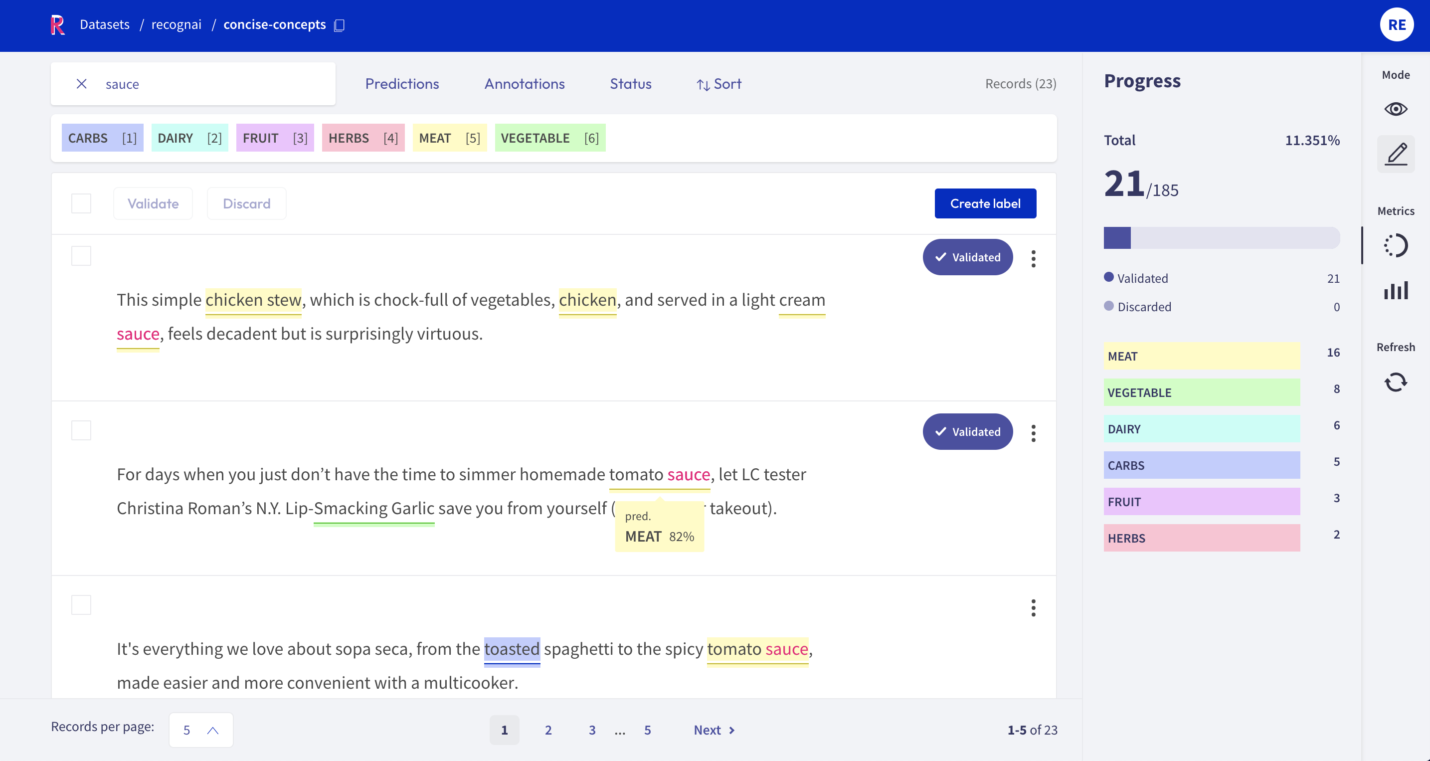Open the bar chart stats icon
Image resolution: width=1430 pixels, height=761 pixels.
point(1396,290)
